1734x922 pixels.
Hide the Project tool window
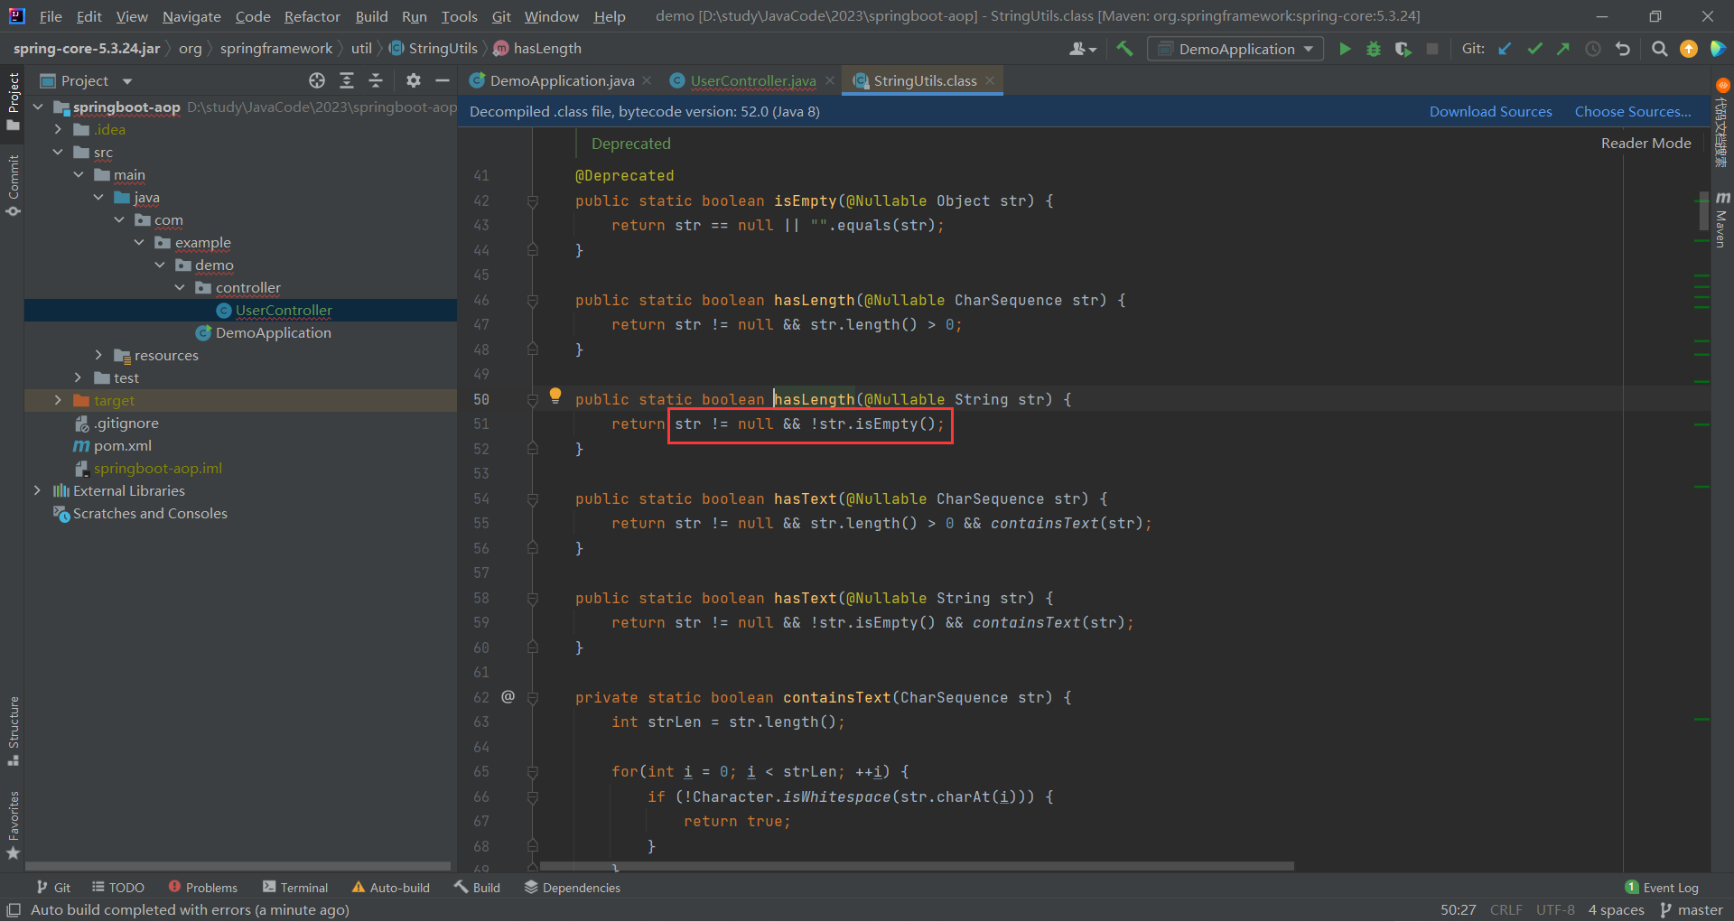(x=443, y=80)
